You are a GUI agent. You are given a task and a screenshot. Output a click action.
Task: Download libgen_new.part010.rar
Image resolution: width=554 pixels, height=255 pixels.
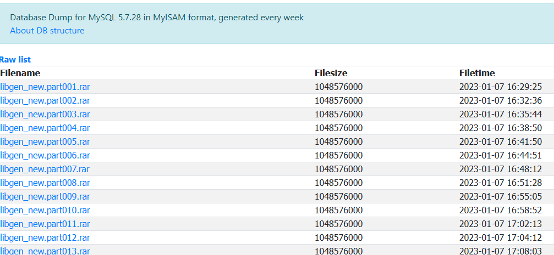[x=45, y=210]
